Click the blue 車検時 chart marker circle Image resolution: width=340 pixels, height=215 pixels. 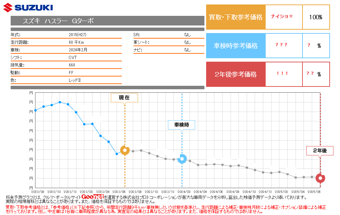point(182,159)
